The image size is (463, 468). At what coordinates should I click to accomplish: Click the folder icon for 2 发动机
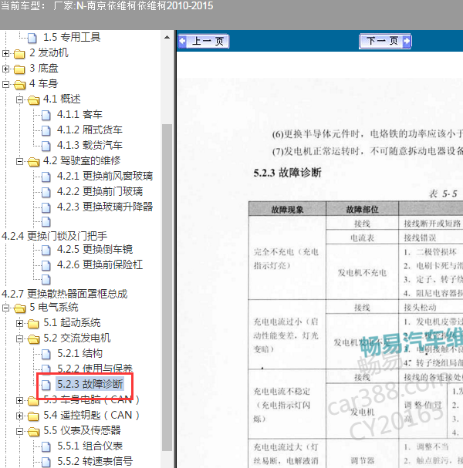19,54
